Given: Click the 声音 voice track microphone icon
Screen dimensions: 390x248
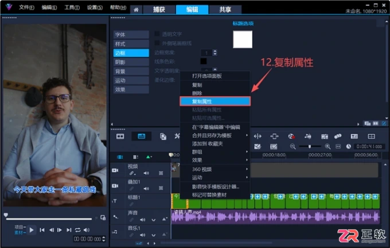Looking at the screenshot, I should pos(115,217).
